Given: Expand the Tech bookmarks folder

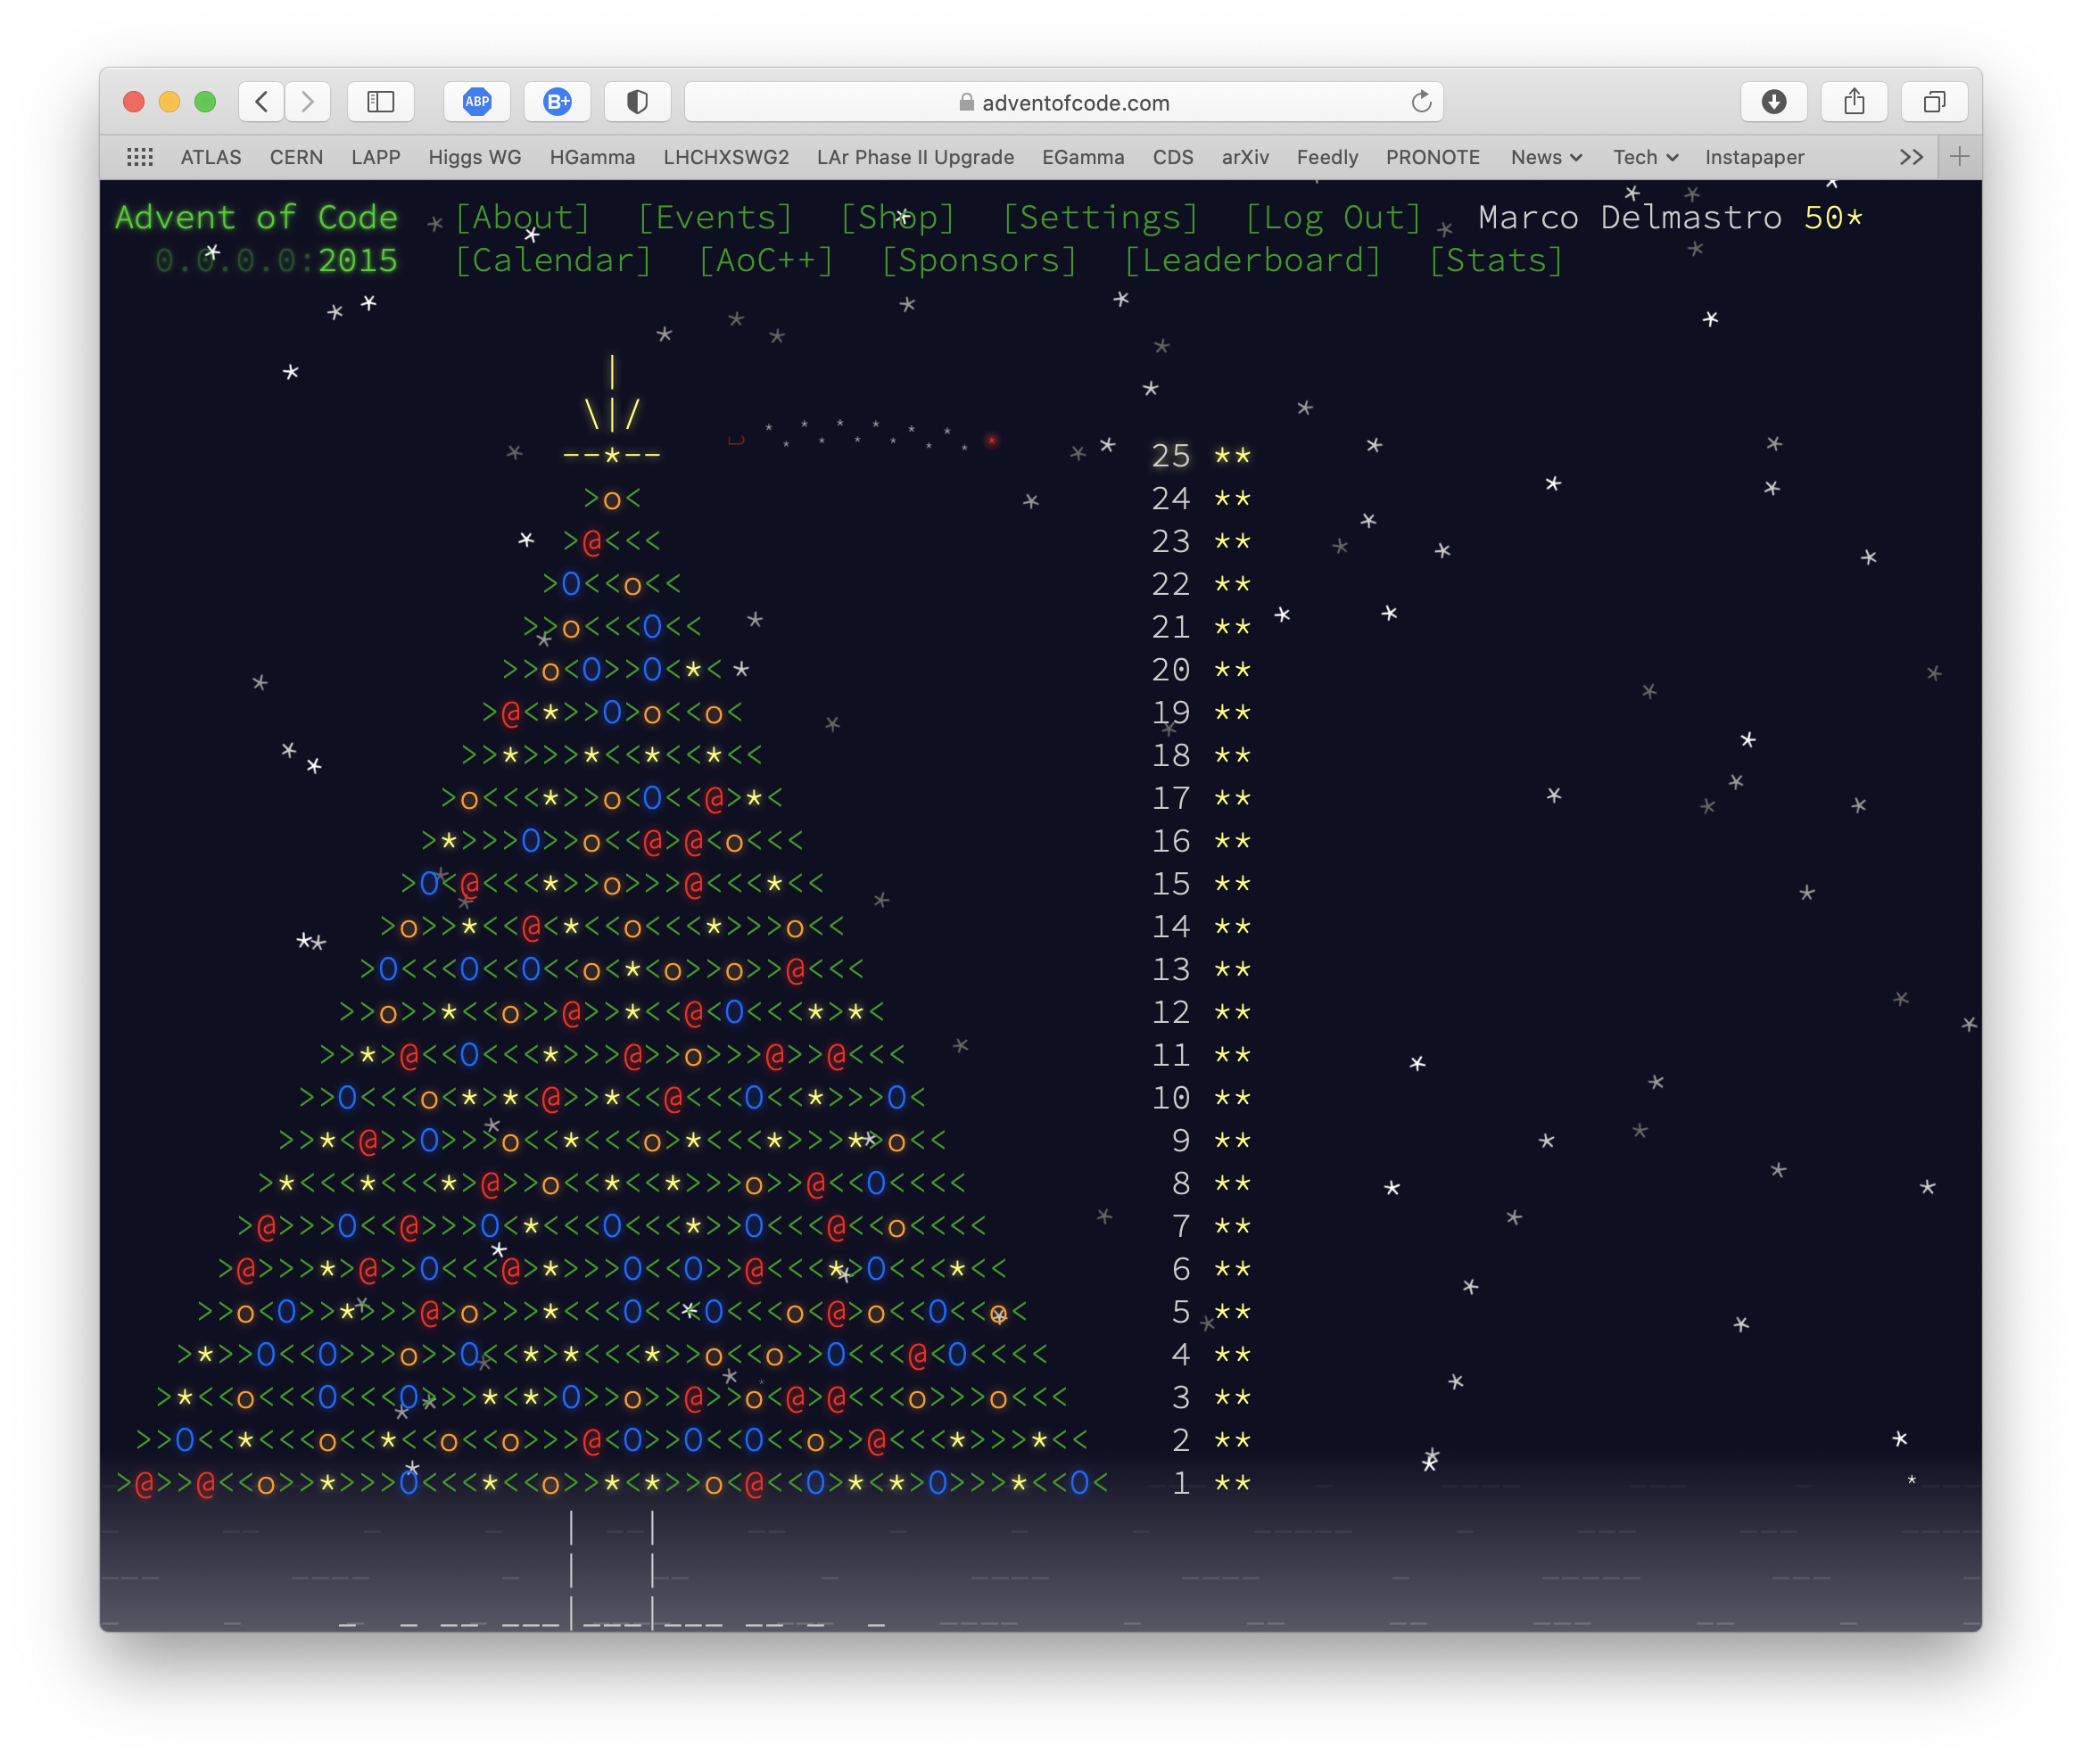Looking at the screenshot, I should point(1644,157).
